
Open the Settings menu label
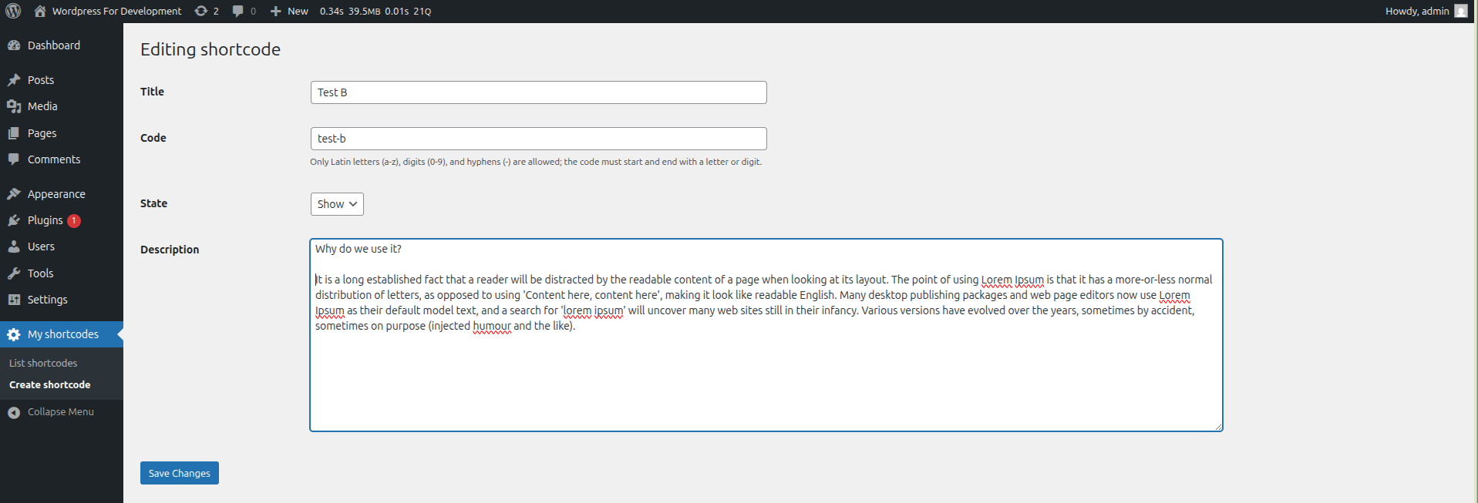point(48,300)
